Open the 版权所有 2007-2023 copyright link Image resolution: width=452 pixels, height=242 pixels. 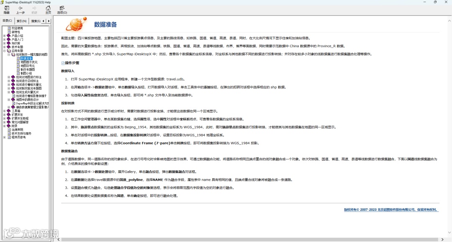(391, 209)
